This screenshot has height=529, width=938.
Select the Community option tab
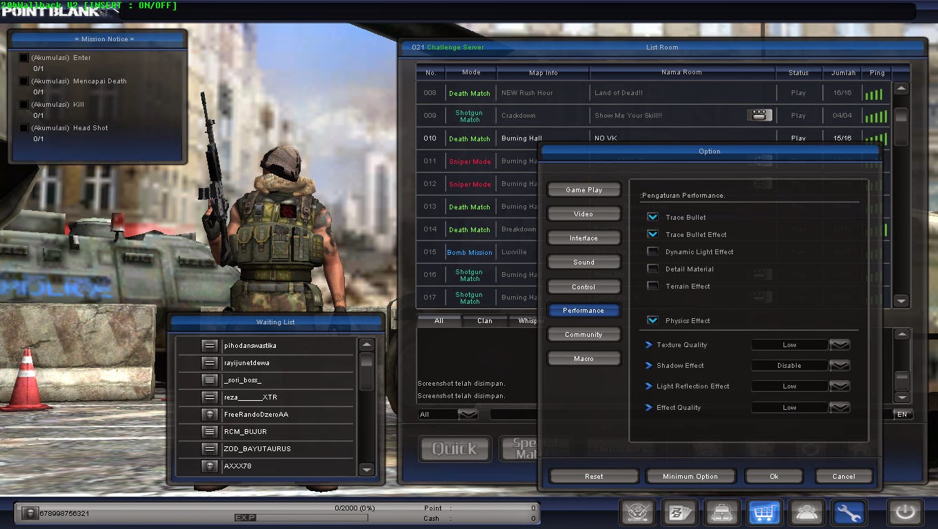584,335
